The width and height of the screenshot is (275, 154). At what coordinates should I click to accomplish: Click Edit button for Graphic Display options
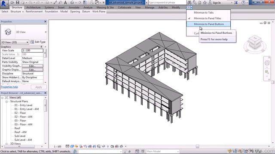coord(33,70)
